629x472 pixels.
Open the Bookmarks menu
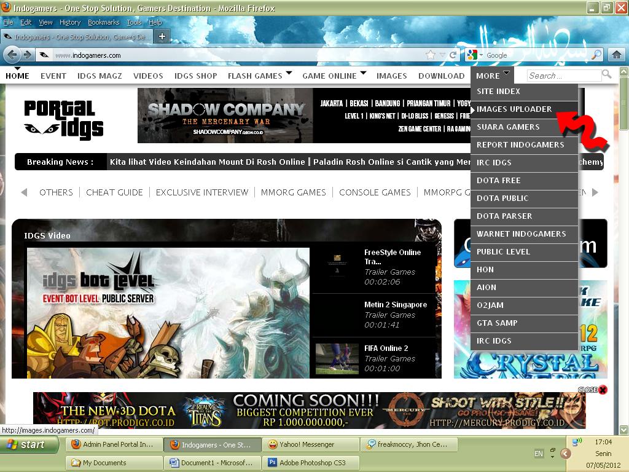(x=103, y=22)
